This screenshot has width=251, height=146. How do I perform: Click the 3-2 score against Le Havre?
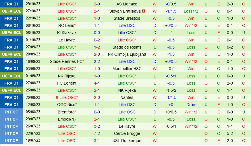click(x=97, y=126)
